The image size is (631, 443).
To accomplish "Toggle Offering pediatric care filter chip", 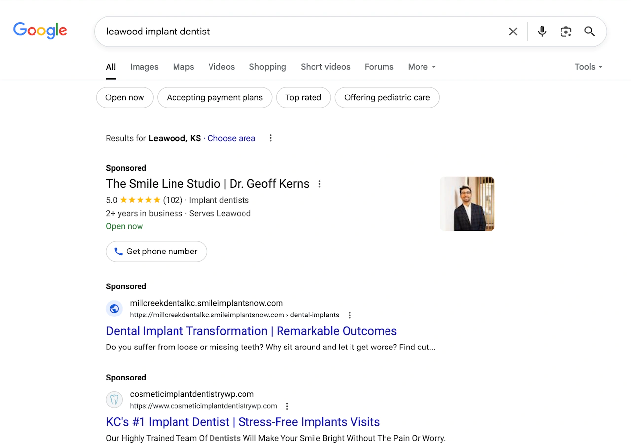I will [x=387, y=97].
